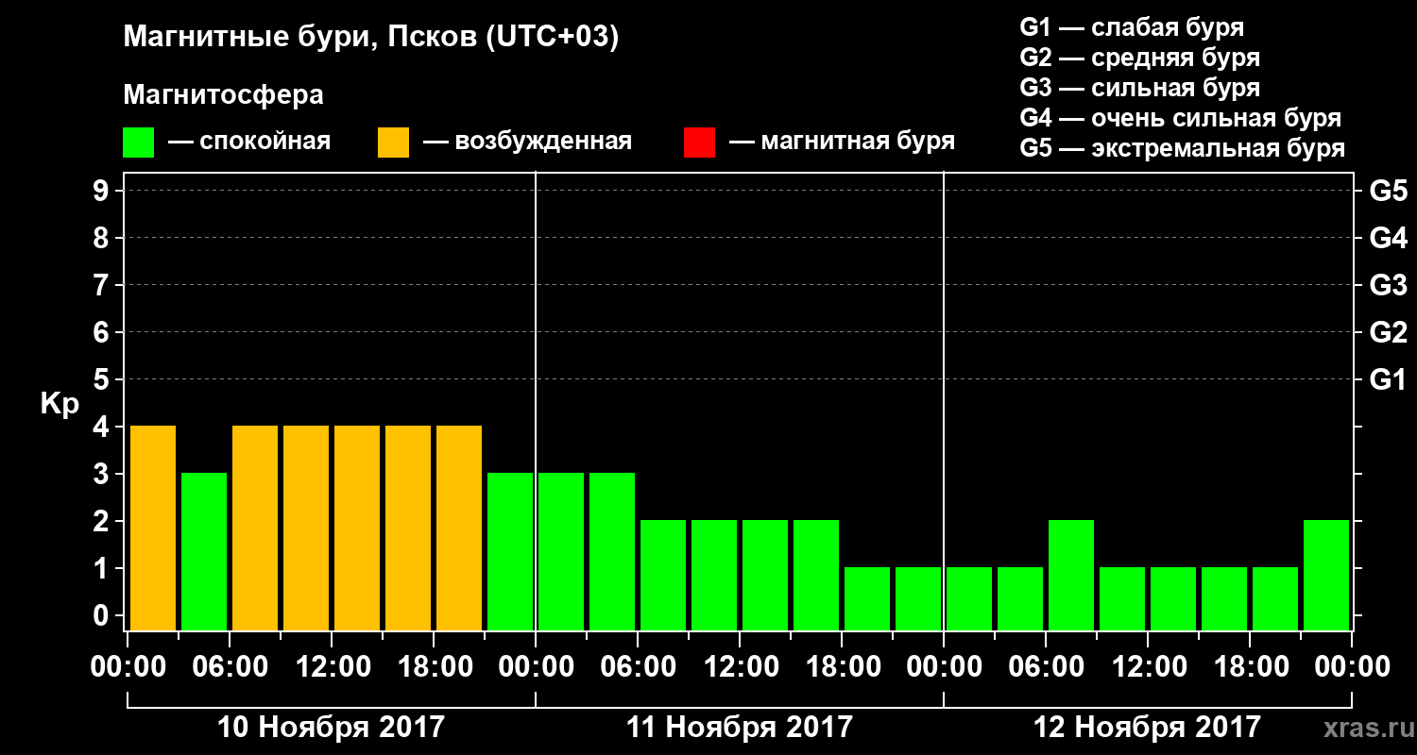Click 'G4 — очень сильная буря' legend line
1417x755 pixels.
pos(1180,118)
